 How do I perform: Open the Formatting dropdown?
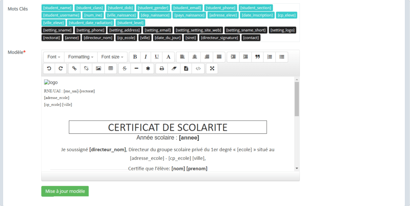tap(81, 57)
